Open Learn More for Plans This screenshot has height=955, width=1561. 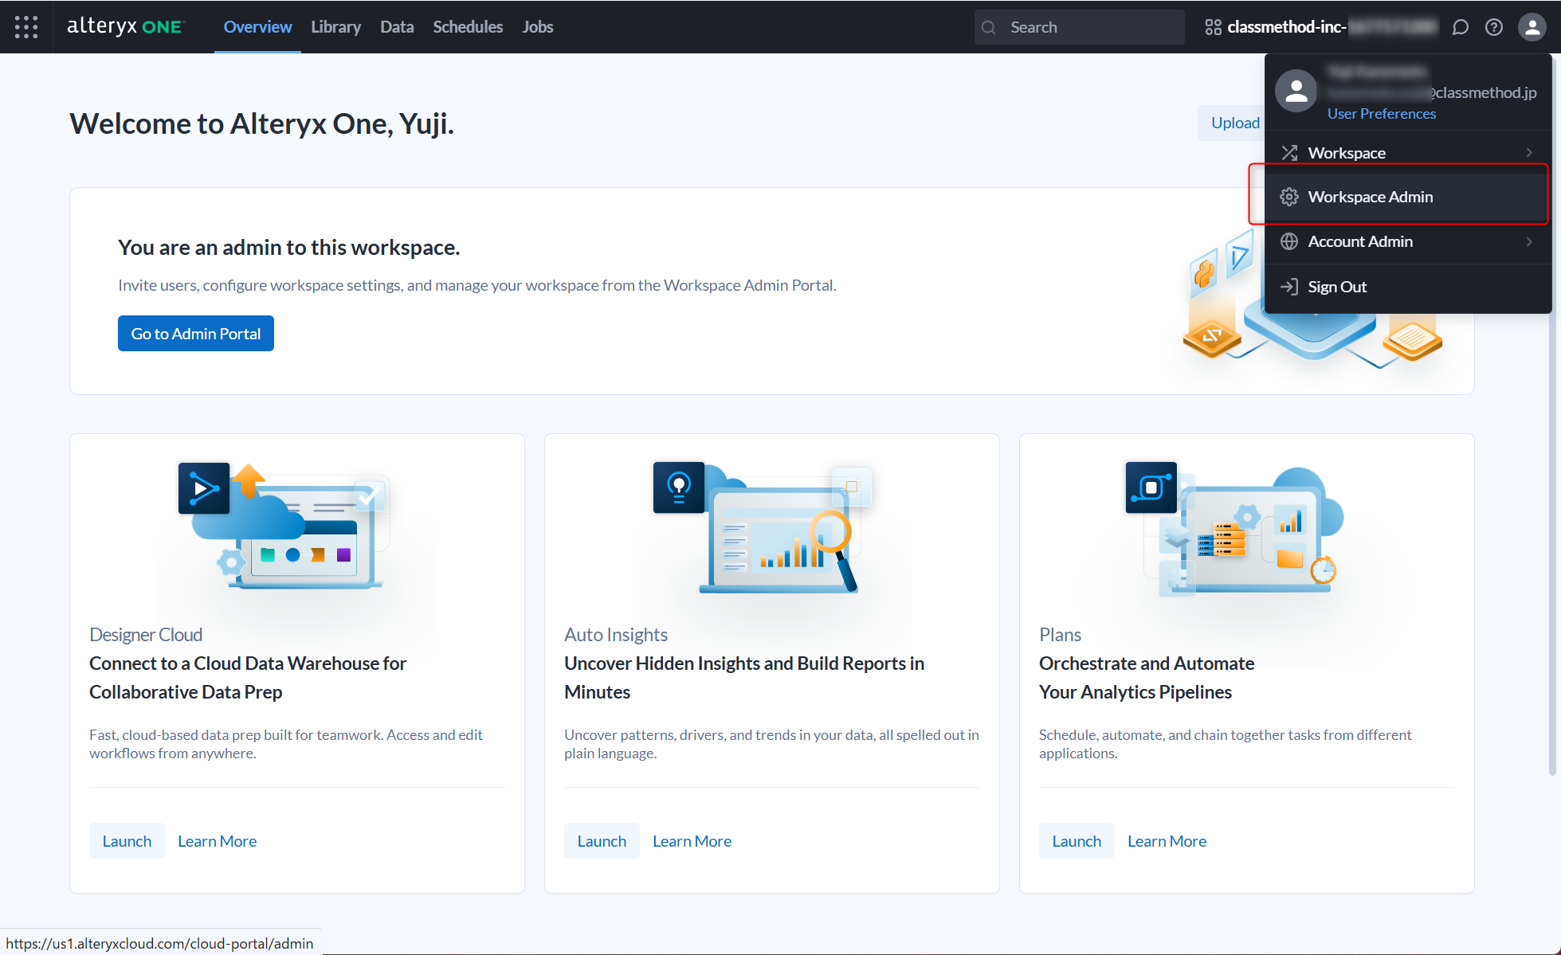coord(1167,841)
